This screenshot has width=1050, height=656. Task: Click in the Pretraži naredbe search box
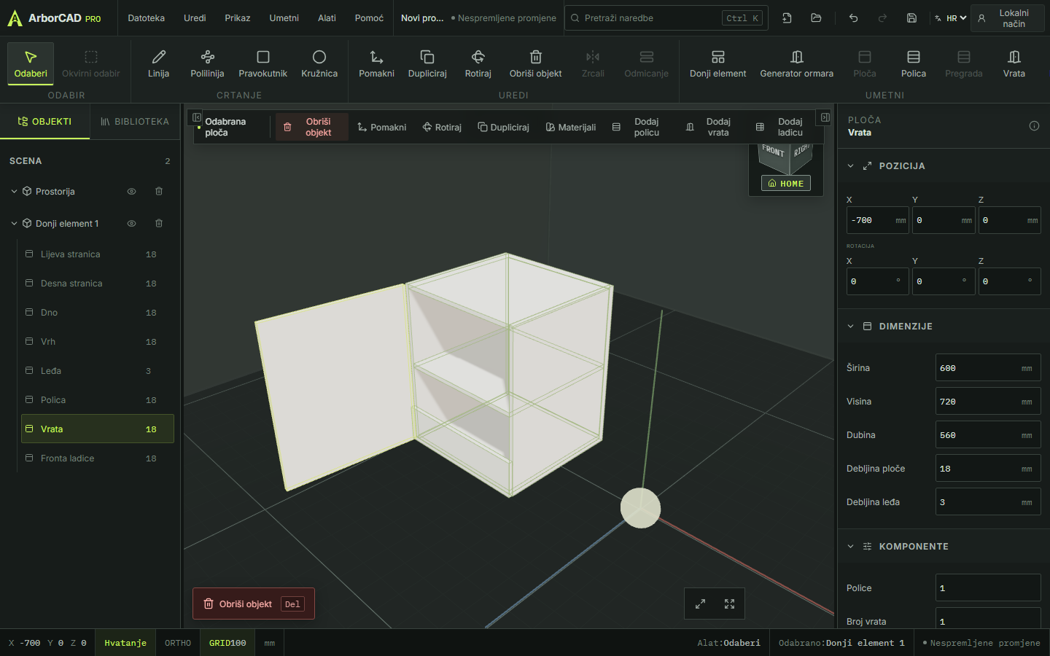[666, 18]
